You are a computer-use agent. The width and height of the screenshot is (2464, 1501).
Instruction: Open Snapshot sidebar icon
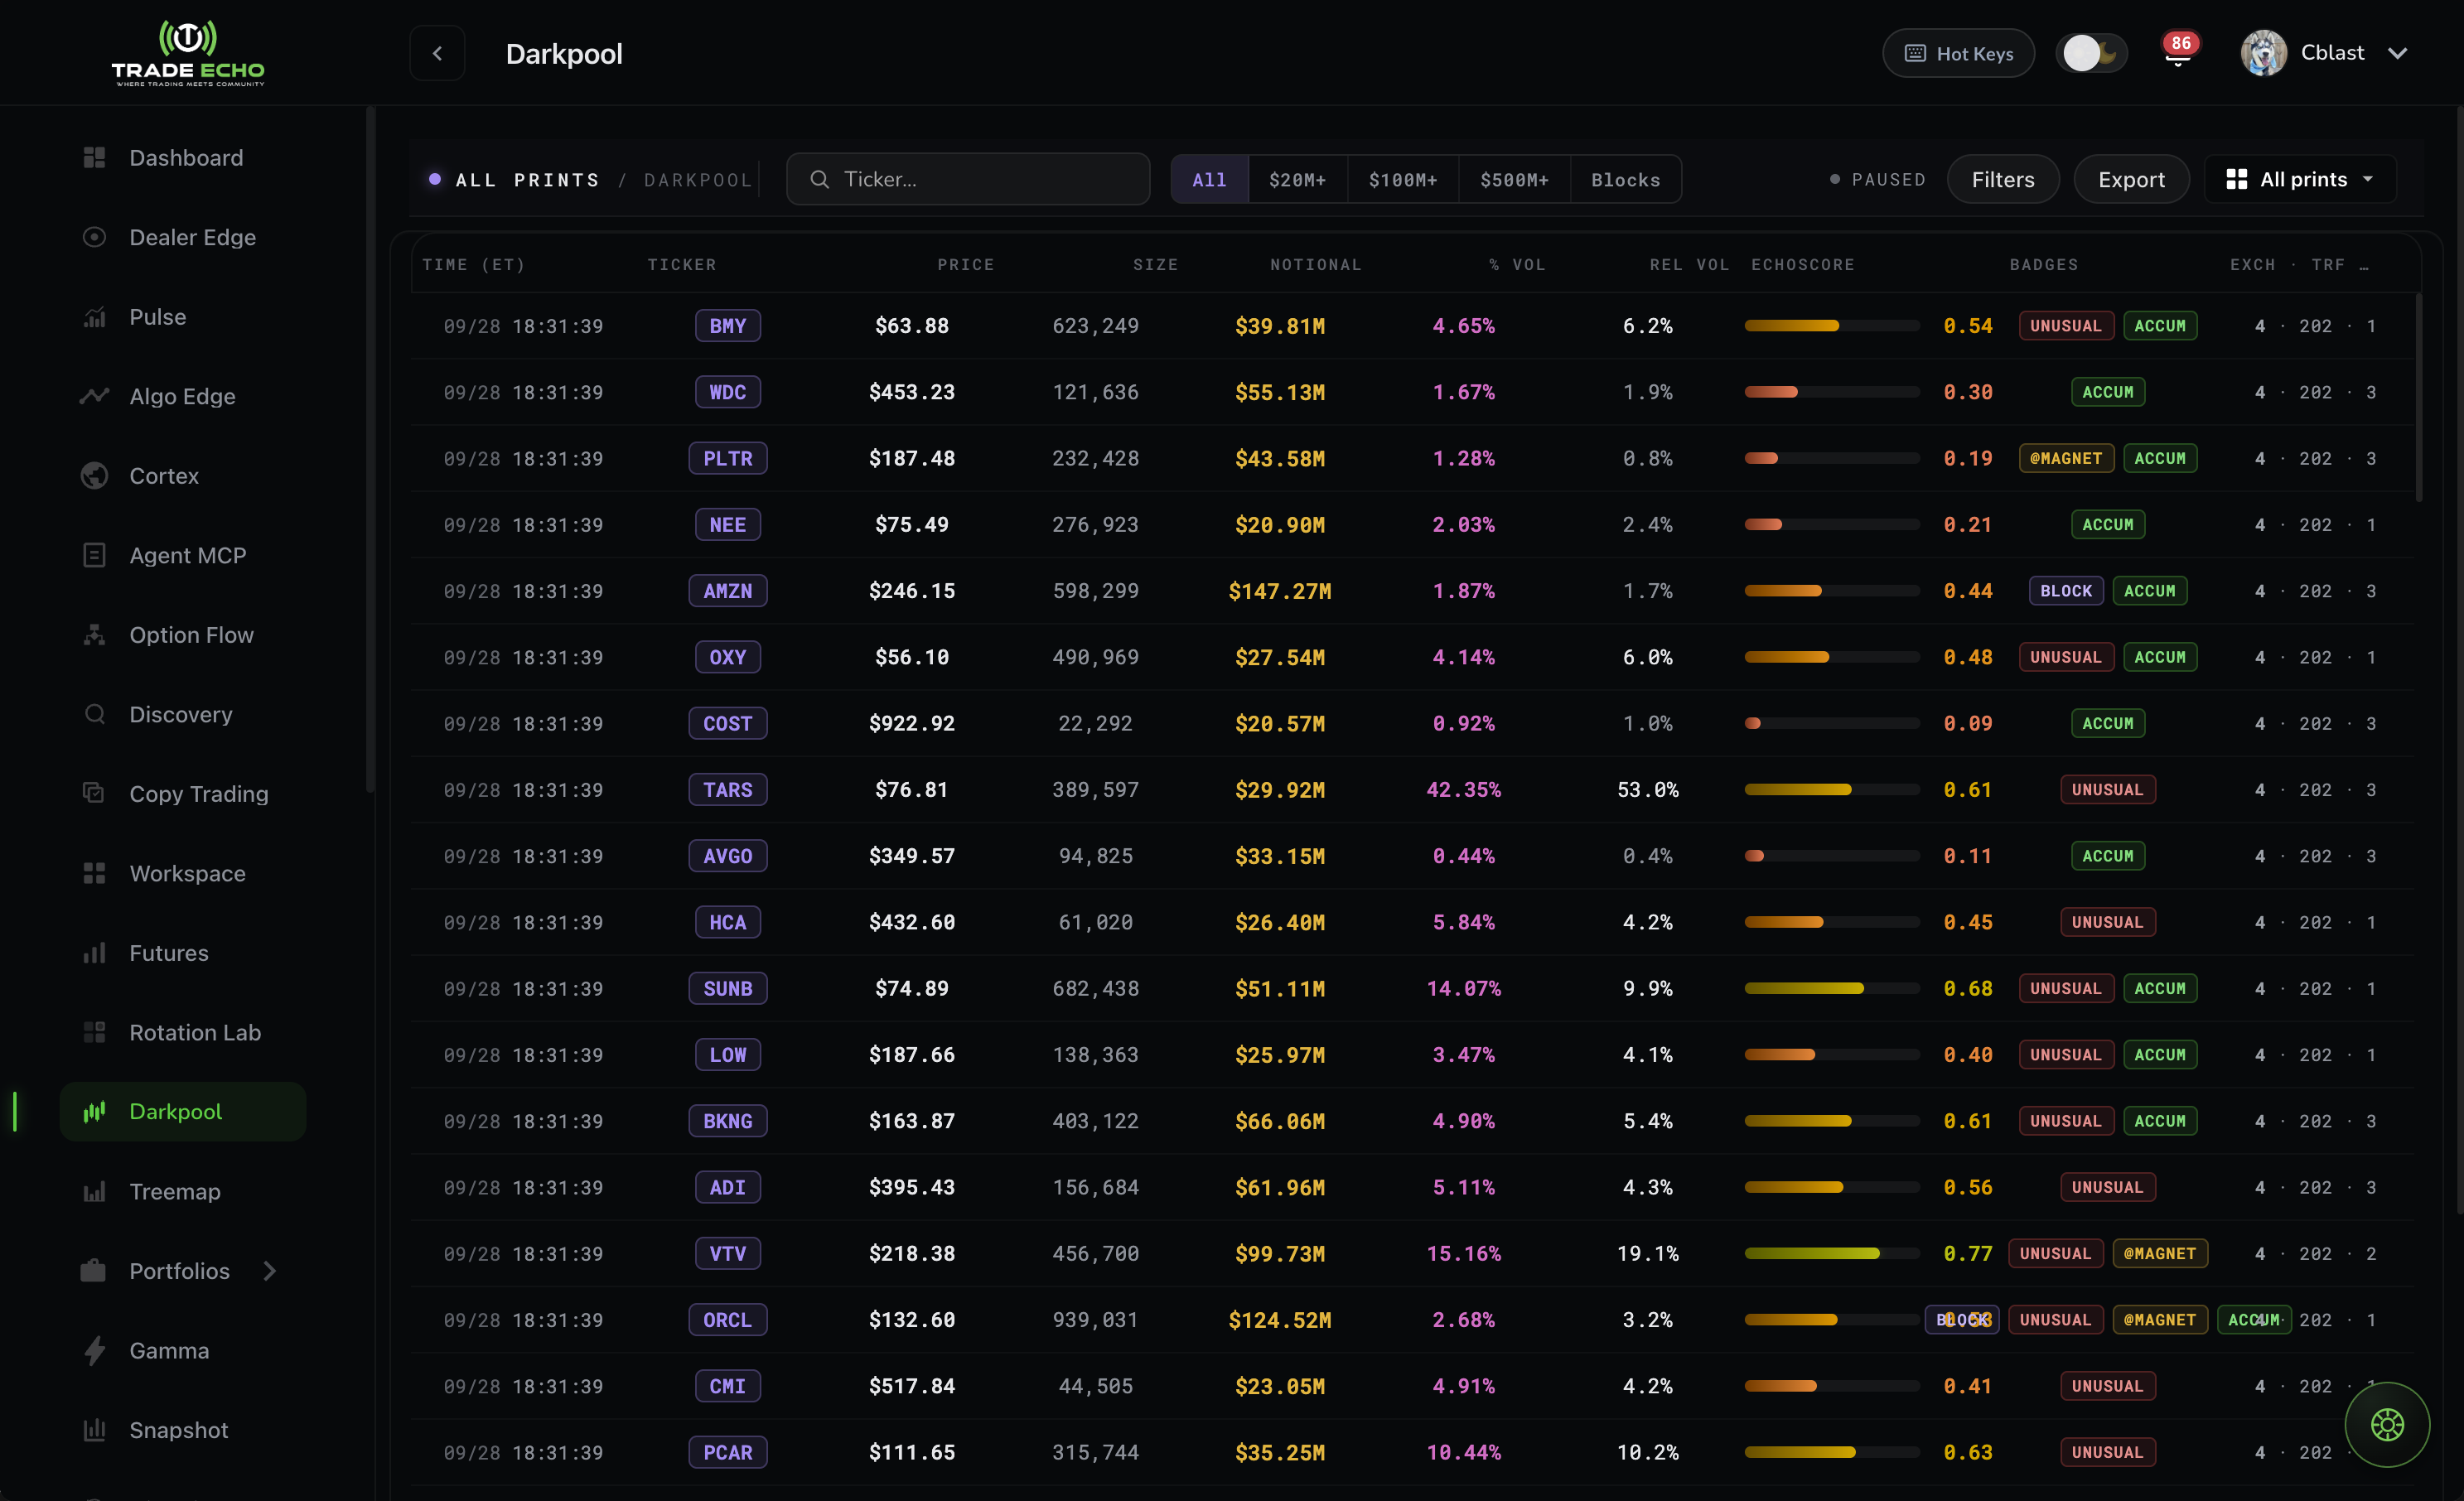point(94,1430)
